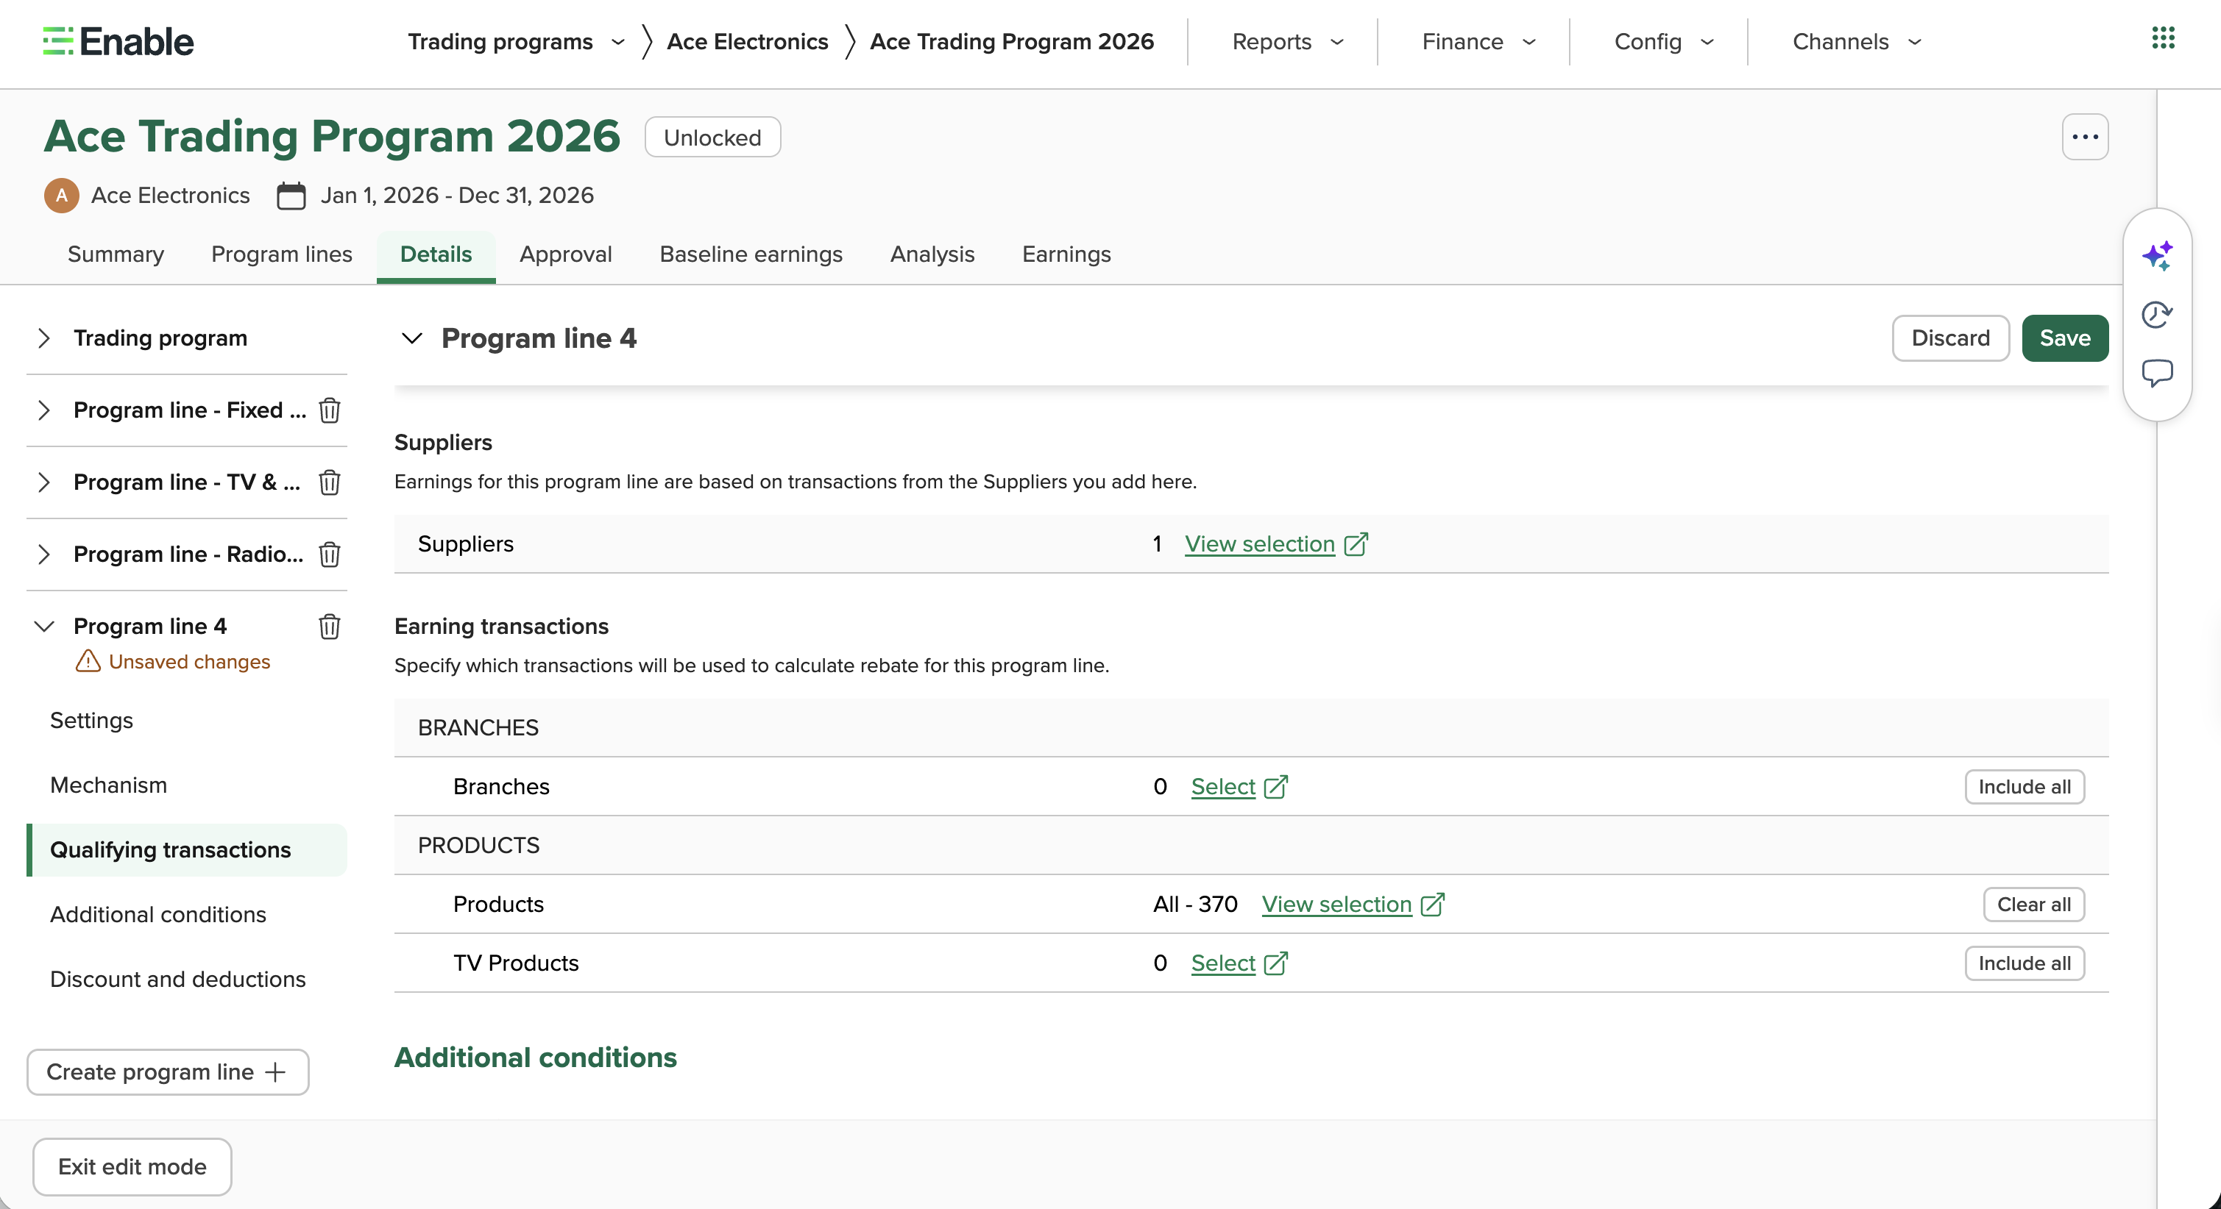Open the history clock icon
2221x1209 pixels.
pyautogui.click(x=2157, y=315)
